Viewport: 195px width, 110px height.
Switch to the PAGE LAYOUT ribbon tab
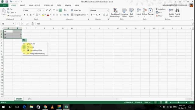coord(34,5)
